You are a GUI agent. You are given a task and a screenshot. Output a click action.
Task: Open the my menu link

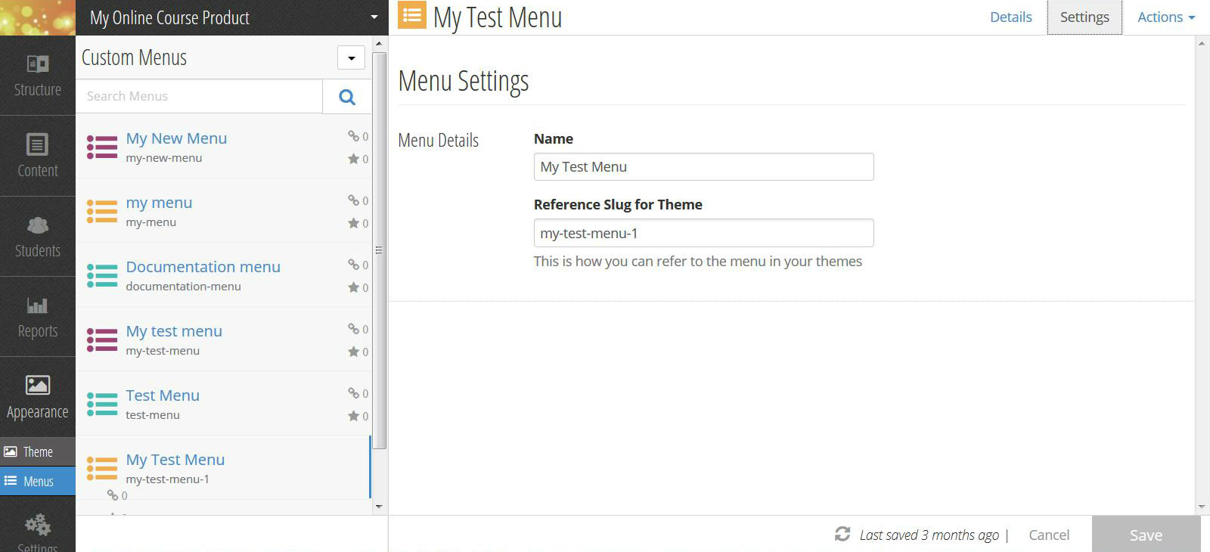coord(159,203)
